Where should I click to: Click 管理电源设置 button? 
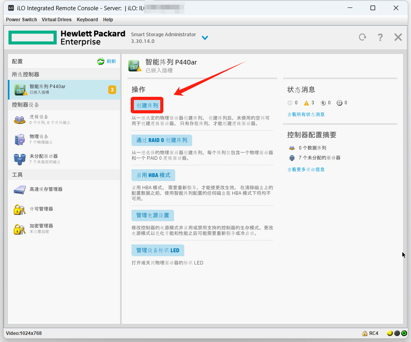[x=152, y=215]
